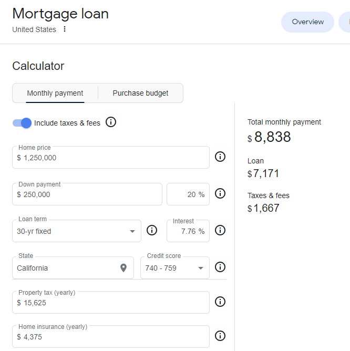Click the Down payment dollar amount field
This screenshot has width=350, height=351.
tap(87, 194)
